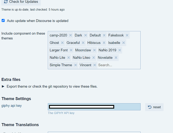Click the Fakebook tag label
173x133 pixels.
coord(116,35)
